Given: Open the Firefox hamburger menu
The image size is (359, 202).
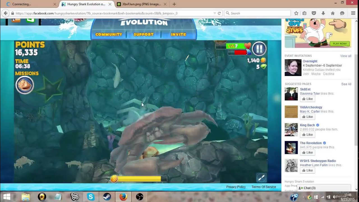Looking at the screenshot, I should click(x=353, y=13).
